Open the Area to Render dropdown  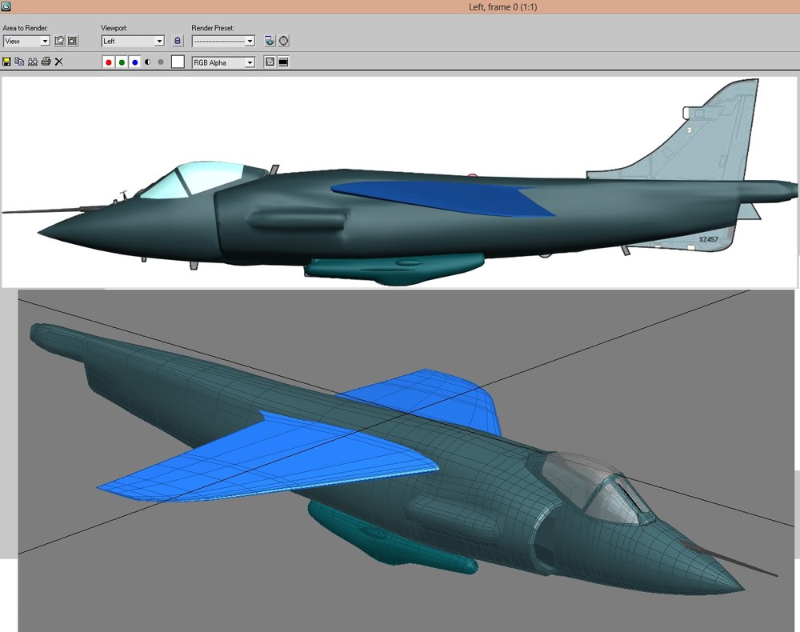(26, 42)
